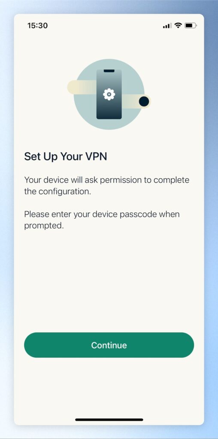Tap the word 'prompted' in instructions
Viewport: 218px width, 439px height.
(43, 226)
